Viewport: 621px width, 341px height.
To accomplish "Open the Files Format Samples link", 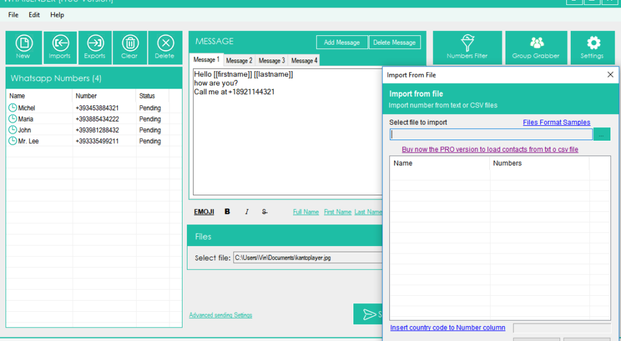I will coord(556,122).
